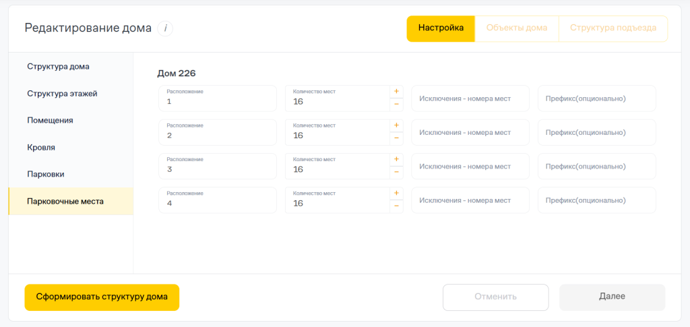This screenshot has height=327, width=690.
Task: Focus the Расположение field with value 1
Action: pos(218,98)
